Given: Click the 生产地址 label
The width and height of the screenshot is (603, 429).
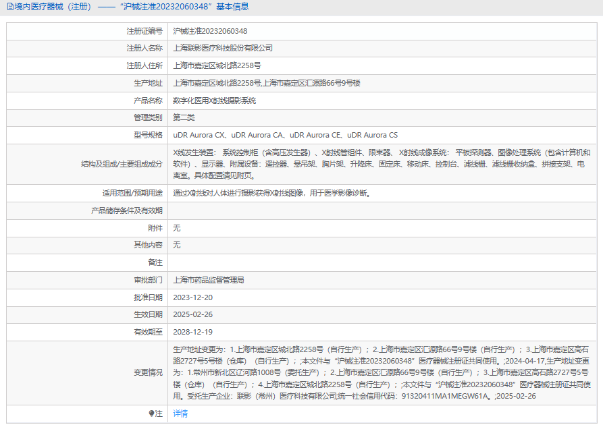Looking at the screenshot, I should [148, 84].
